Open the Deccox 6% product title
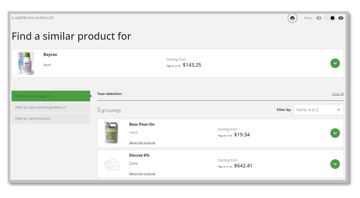This screenshot has width=360, height=198. 139,155
